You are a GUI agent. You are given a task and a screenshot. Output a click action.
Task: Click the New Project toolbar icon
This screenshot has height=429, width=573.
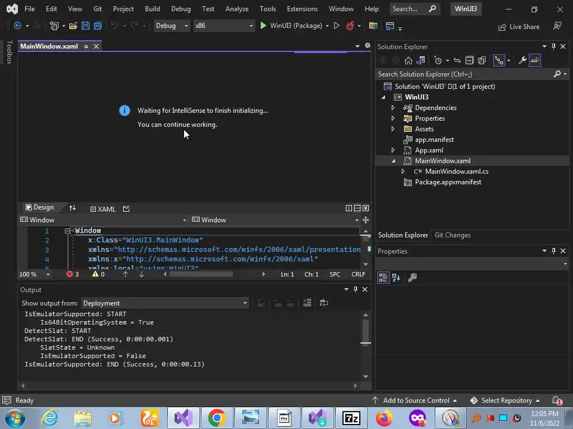(x=54, y=26)
